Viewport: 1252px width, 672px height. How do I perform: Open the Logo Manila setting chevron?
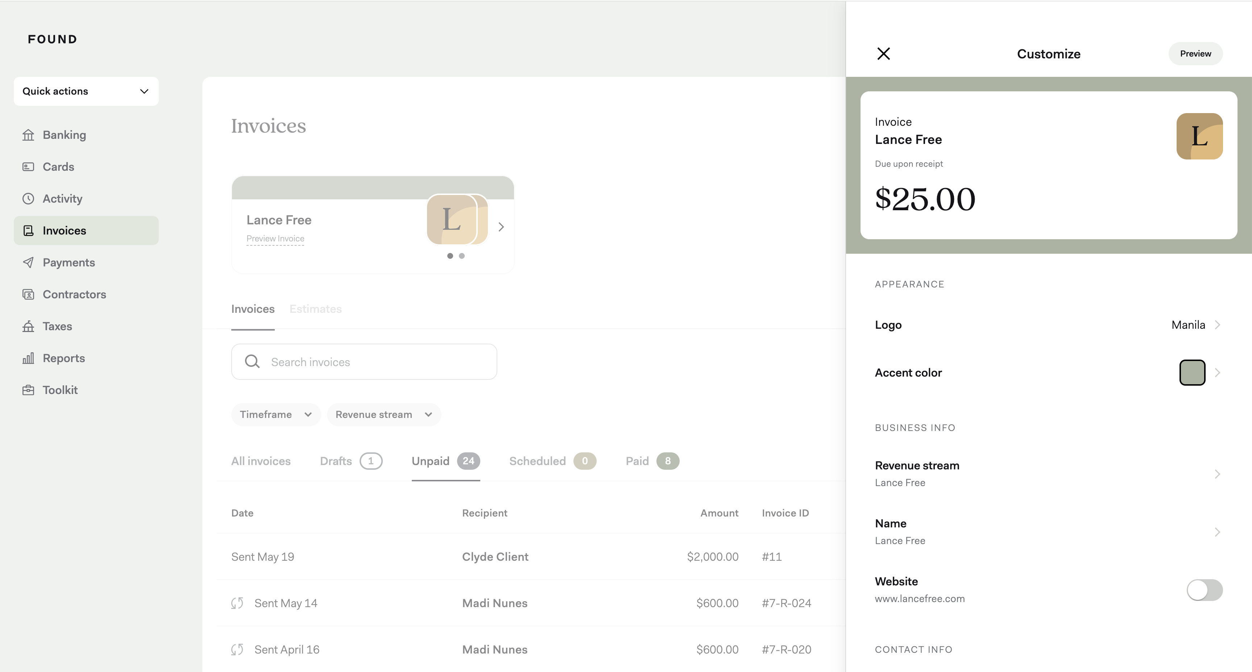pos(1217,325)
